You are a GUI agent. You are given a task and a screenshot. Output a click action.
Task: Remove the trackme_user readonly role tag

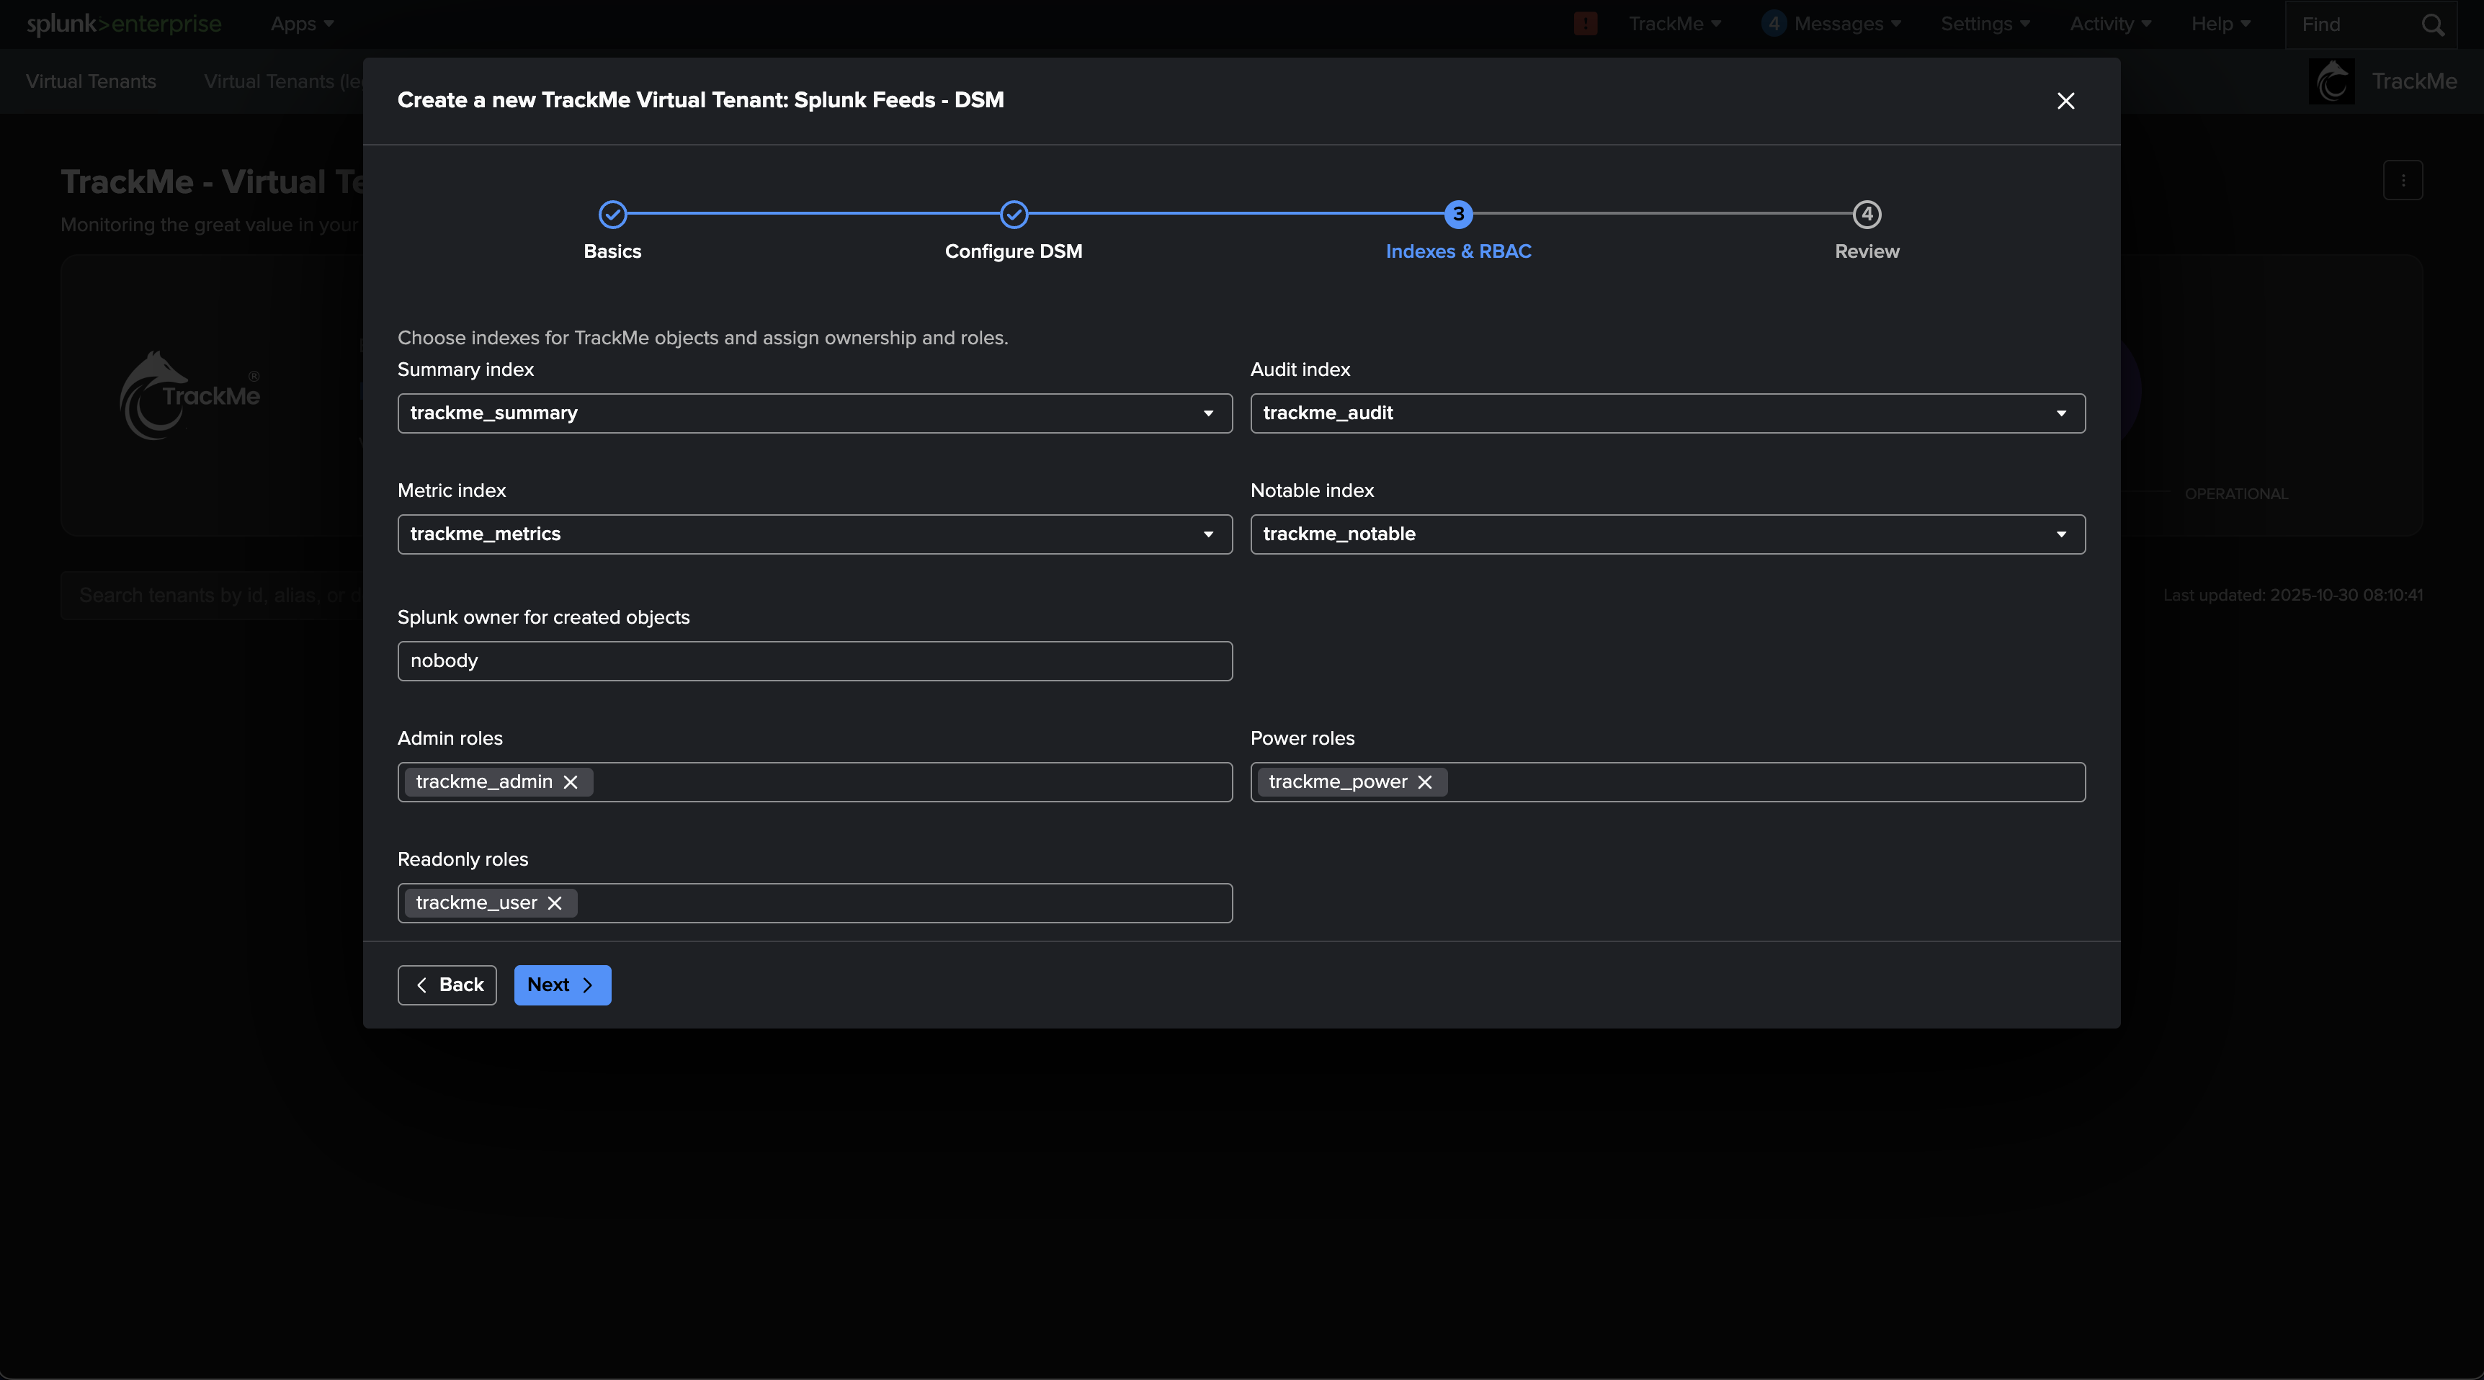pos(555,902)
